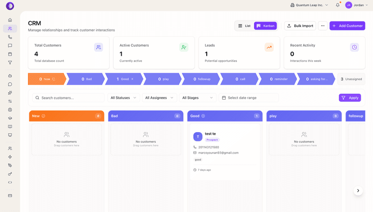Click the Bad column header
373x212 pixels.
[x=146, y=116]
